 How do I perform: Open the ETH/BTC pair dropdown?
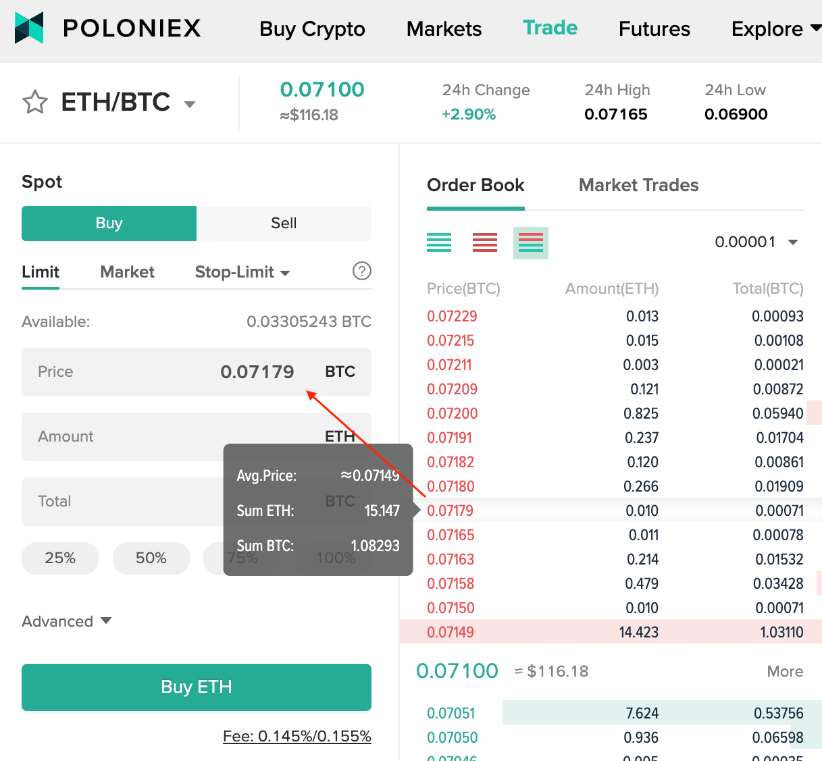[x=190, y=104]
